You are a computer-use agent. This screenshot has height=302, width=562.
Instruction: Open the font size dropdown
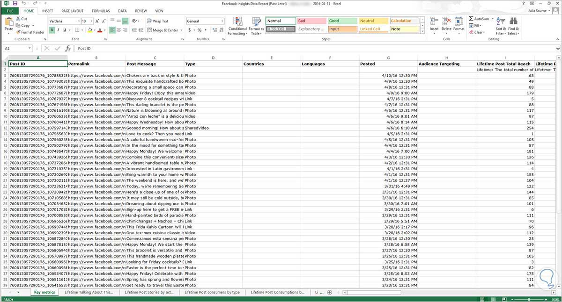91,21
